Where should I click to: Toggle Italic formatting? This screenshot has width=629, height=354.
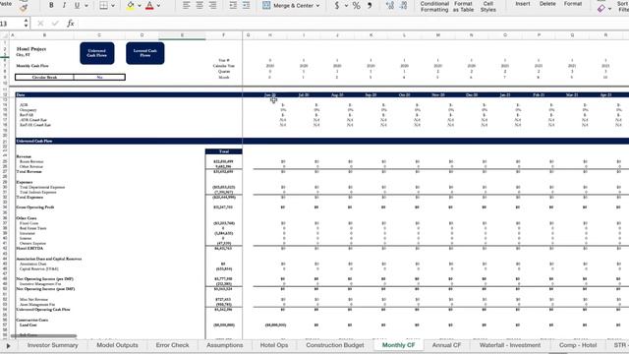[64, 5]
